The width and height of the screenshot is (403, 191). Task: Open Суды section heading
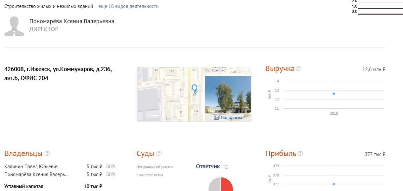(x=145, y=153)
